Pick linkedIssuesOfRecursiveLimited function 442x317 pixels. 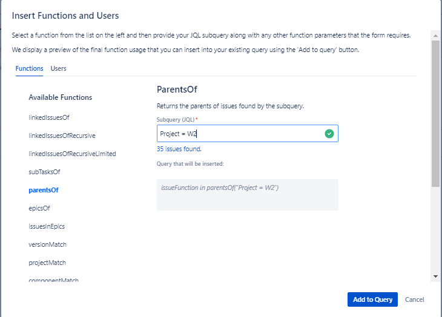(72, 154)
